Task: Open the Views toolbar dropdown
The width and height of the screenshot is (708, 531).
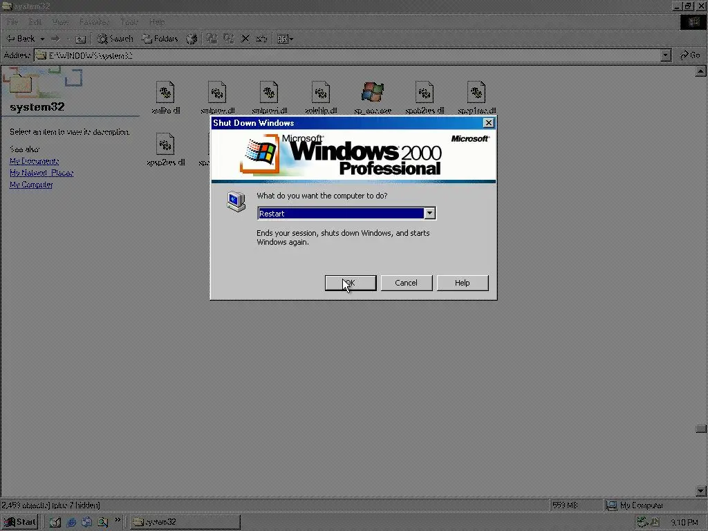Action: tap(285, 39)
